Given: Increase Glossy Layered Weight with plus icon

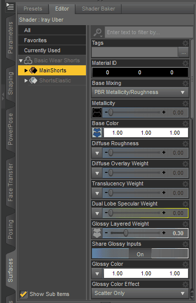Looking at the screenshot, I should pyautogui.click(x=164, y=233).
